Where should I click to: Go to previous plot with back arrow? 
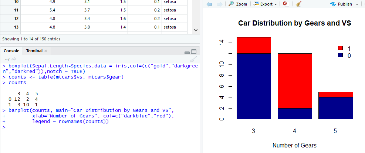(209, 4)
